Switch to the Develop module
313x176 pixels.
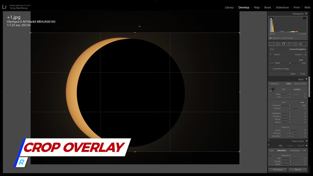click(x=244, y=7)
